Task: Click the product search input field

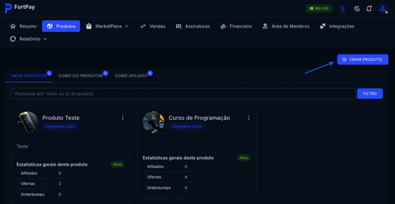Action: [x=183, y=94]
